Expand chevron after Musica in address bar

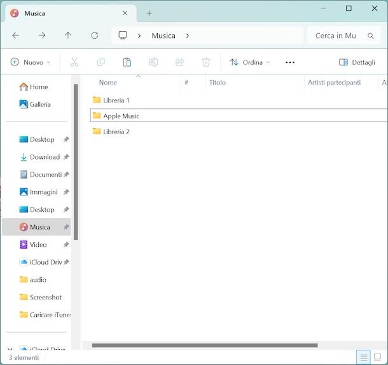click(x=188, y=36)
